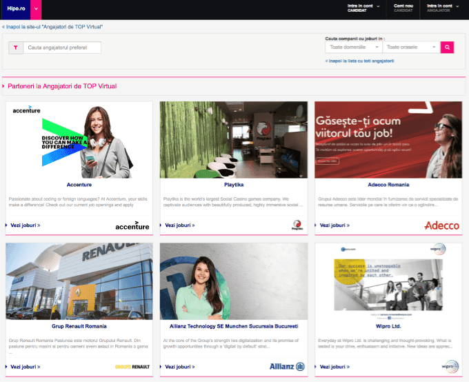The height and width of the screenshot is (382, 469).
Task: Click Vezi joburi for Accenture
Action: pyautogui.click(x=25, y=225)
